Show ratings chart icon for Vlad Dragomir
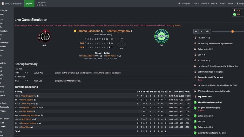 click(x=38, y=96)
